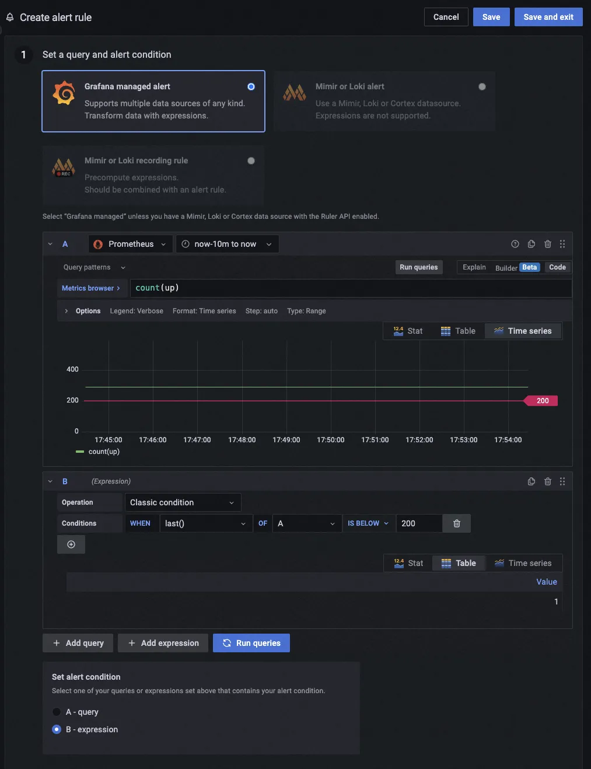
Task: Click the red 200 threshold handle
Action: (540, 401)
